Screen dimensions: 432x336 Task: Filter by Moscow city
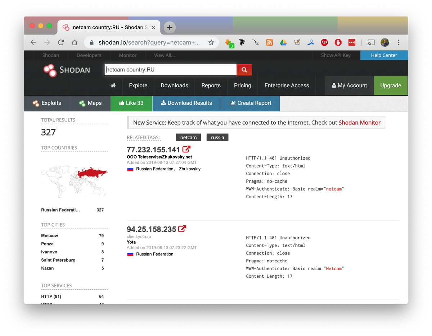pyautogui.click(x=50, y=236)
